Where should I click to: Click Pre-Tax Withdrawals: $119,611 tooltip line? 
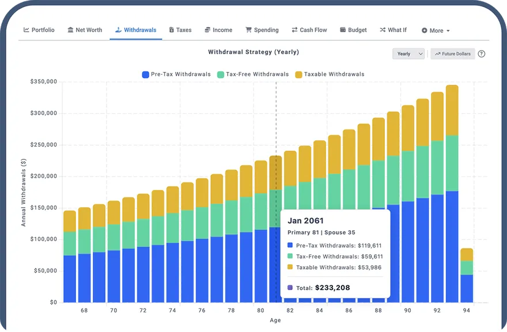(334, 246)
